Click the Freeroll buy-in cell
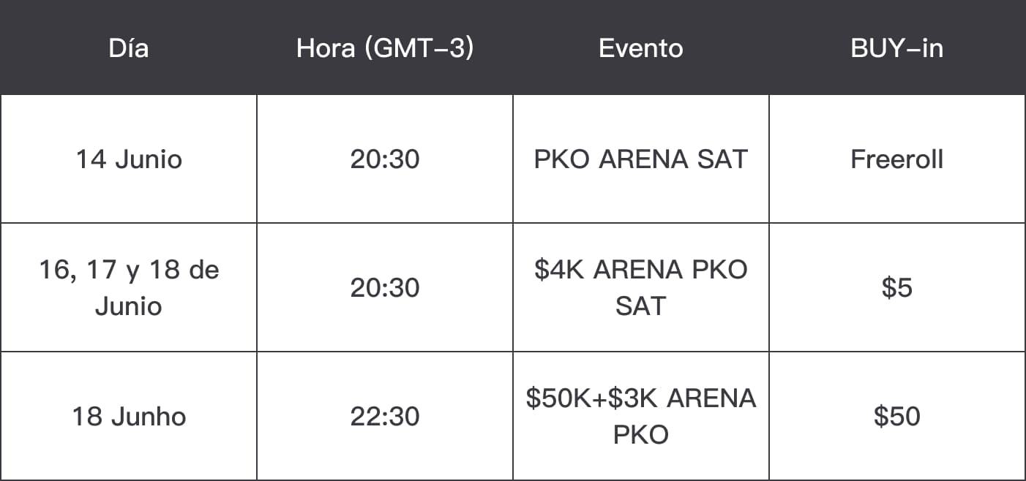Viewport: 1026px width, 481px height. [x=897, y=159]
